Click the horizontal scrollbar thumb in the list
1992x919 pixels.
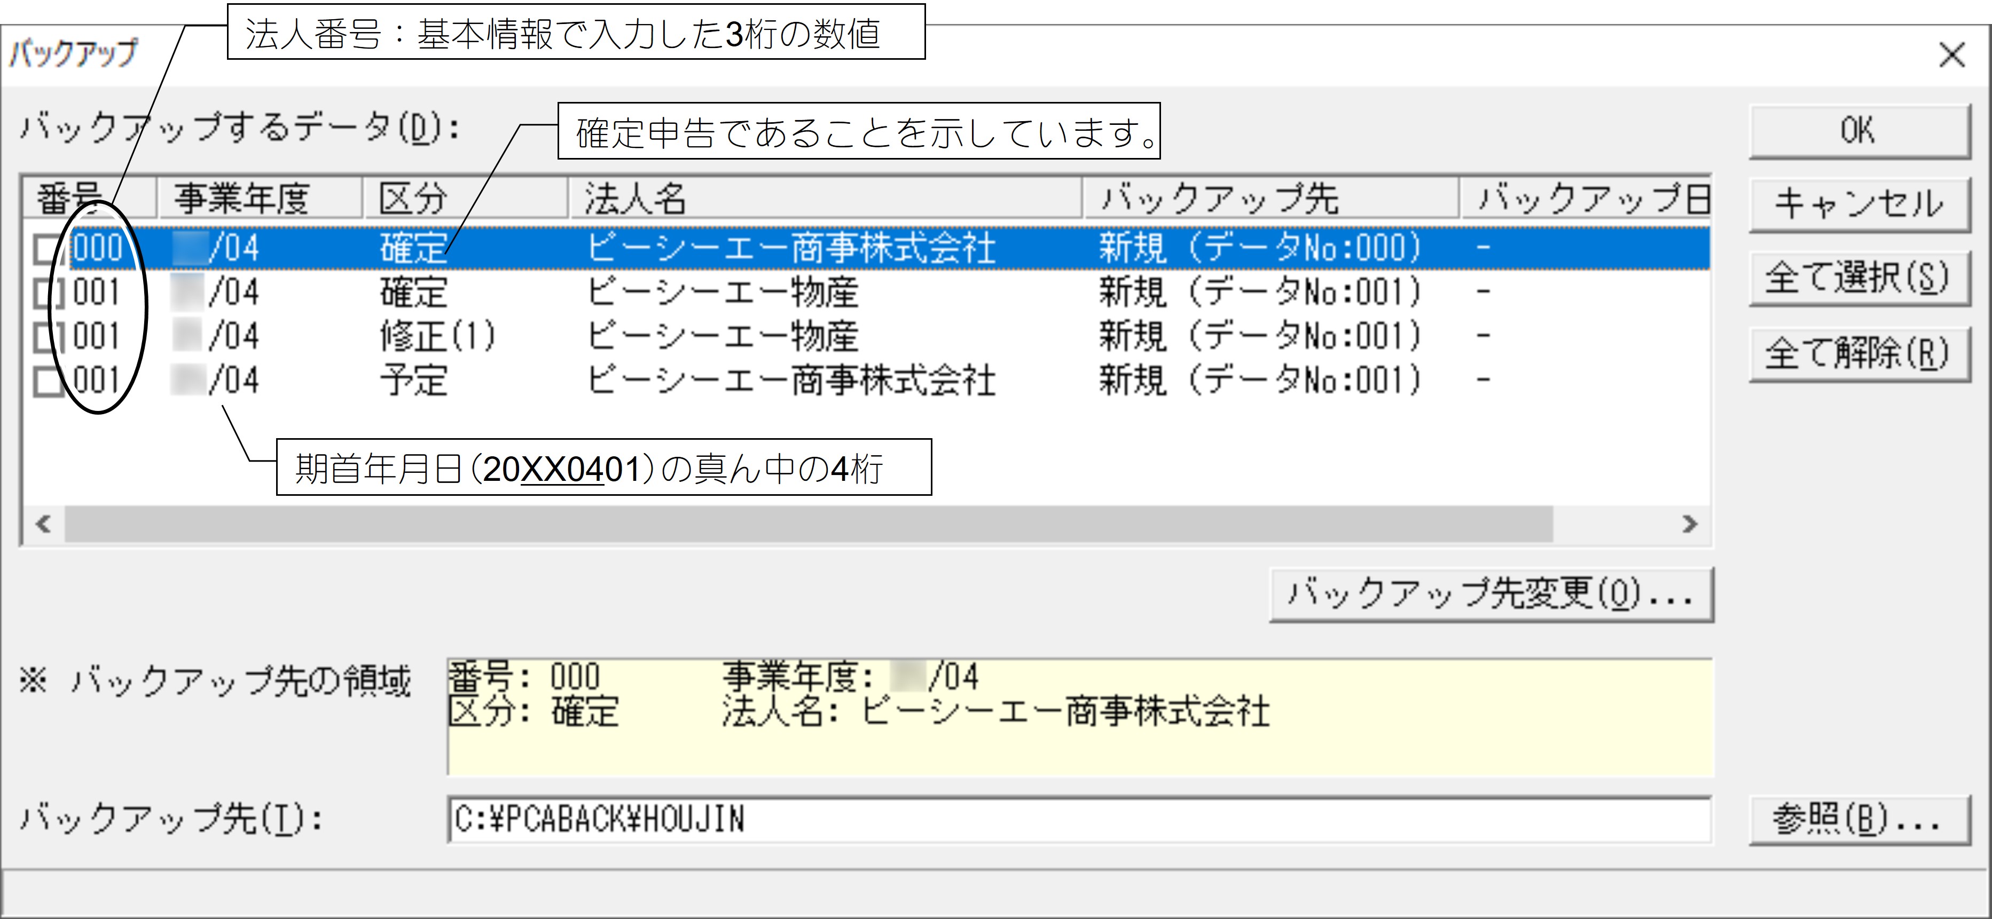pos(809,524)
